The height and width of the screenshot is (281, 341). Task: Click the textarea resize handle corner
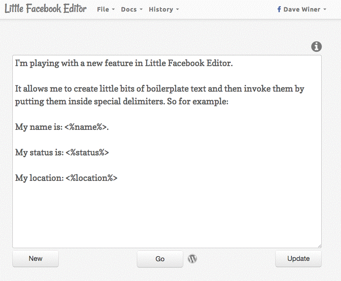click(319, 246)
